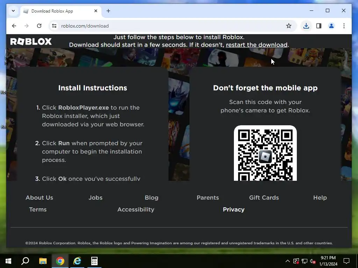
Task: Show hidden system tray icons
Action: 288,261
